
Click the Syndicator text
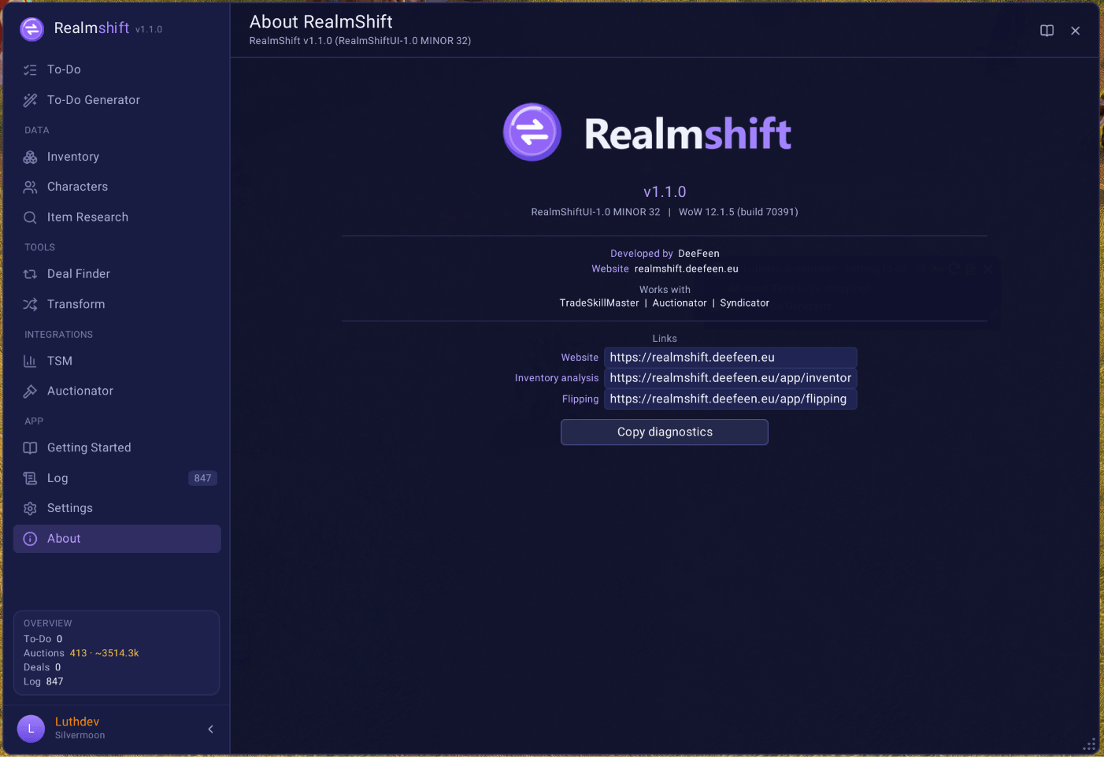click(x=745, y=303)
